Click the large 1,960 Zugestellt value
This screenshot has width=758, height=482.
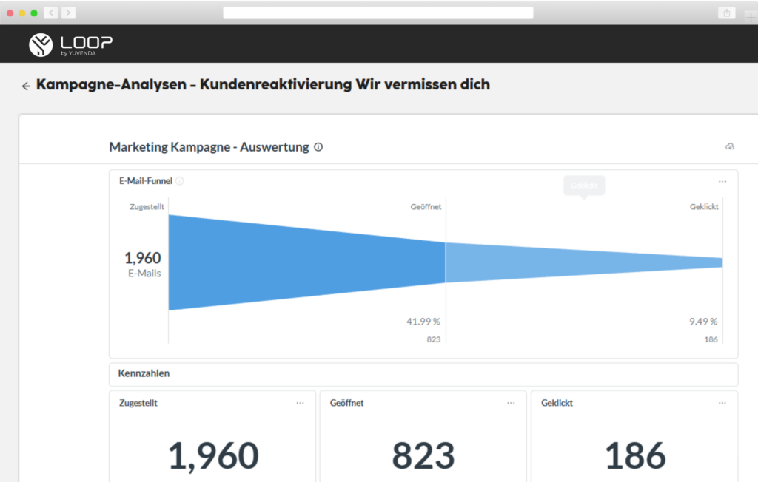pyautogui.click(x=213, y=456)
